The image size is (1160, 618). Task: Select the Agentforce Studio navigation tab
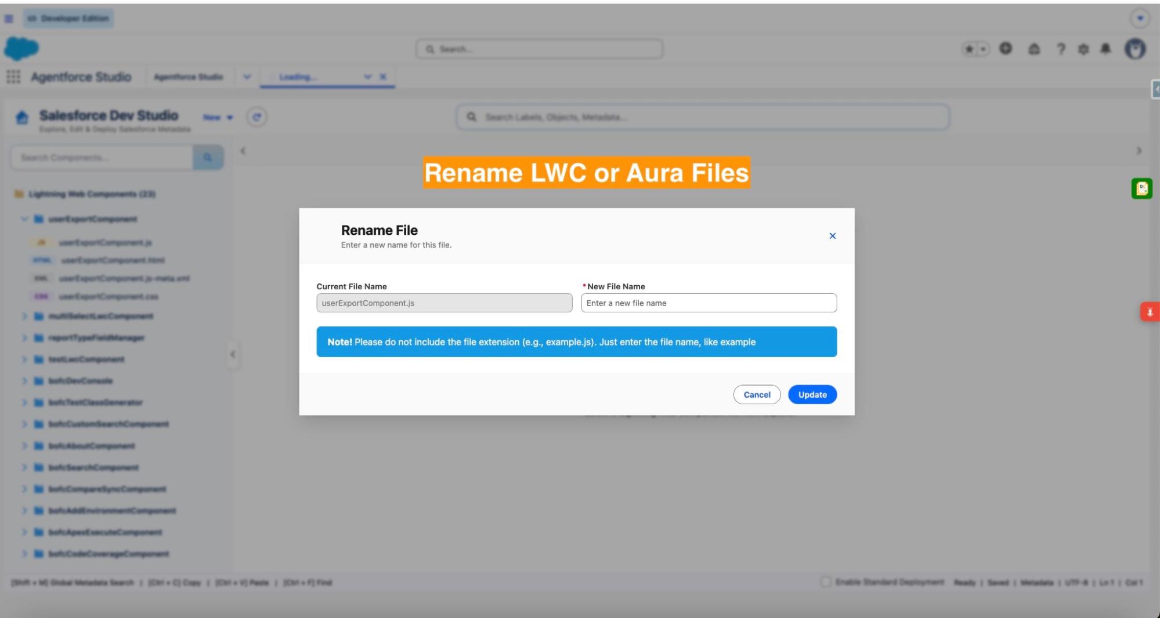189,77
